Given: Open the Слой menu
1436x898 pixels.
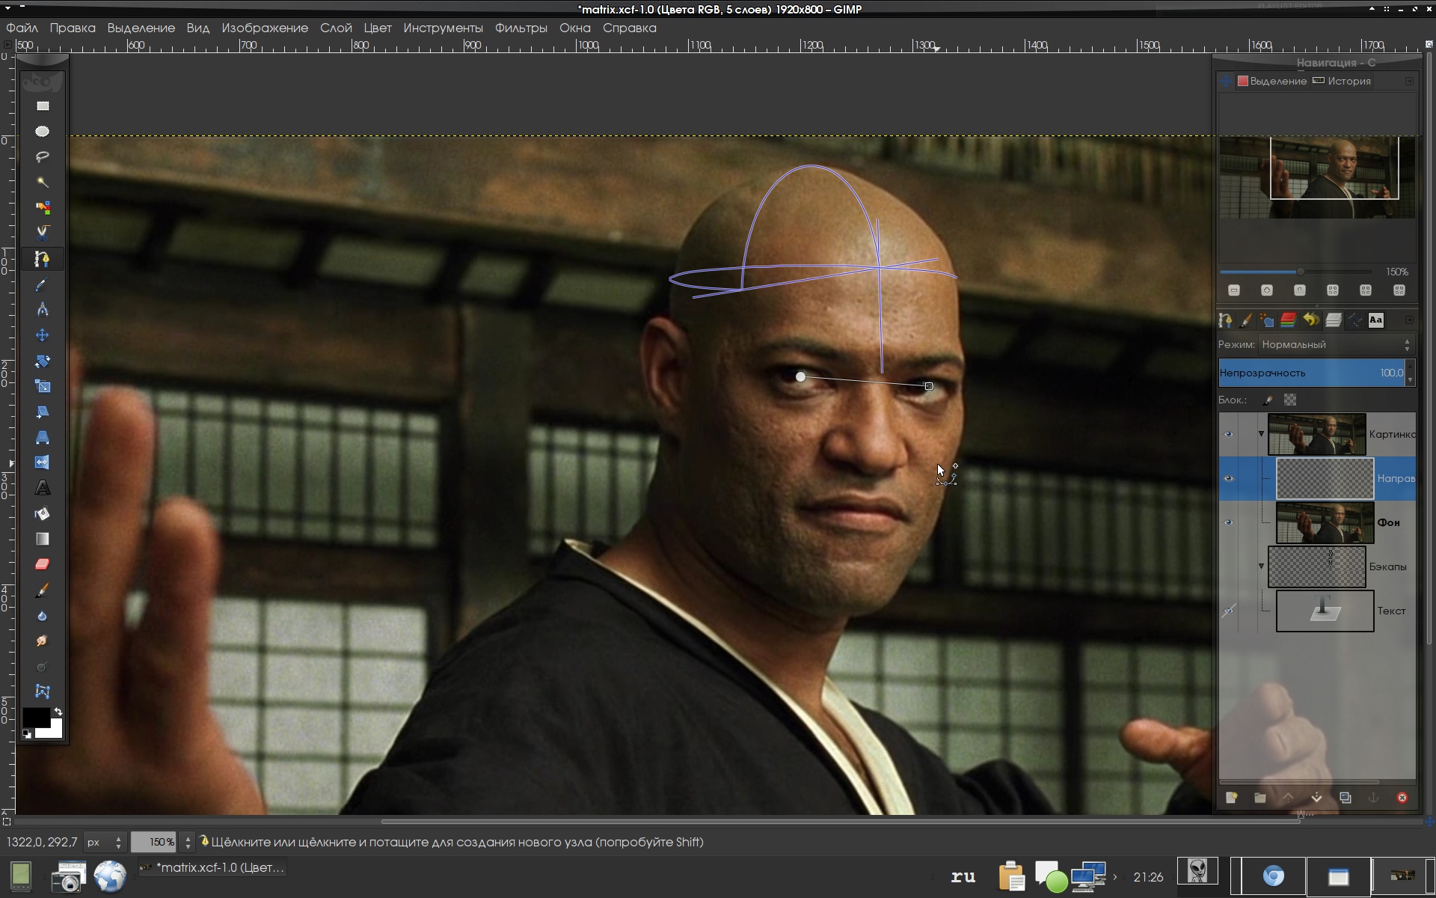Looking at the screenshot, I should coord(336,28).
